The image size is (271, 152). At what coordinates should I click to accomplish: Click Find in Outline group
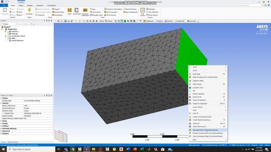(x=19, y=12)
